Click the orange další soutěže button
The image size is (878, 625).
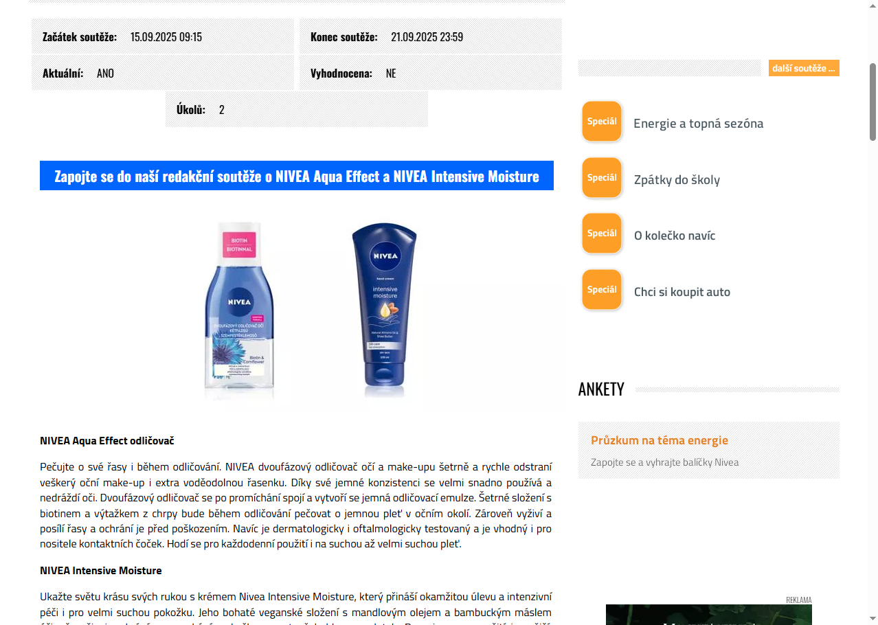pyautogui.click(x=804, y=68)
